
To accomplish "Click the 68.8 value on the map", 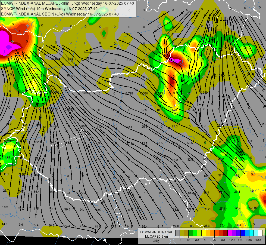I will [x=238, y=225].
